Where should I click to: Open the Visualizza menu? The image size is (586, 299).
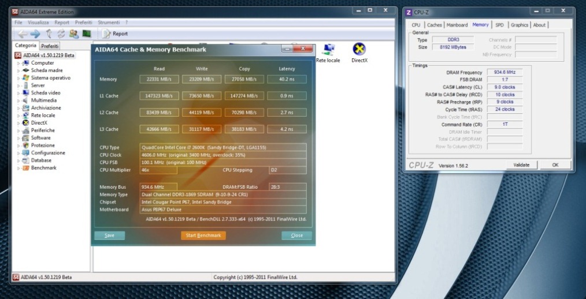pyautogui.click(x=38, y=23)
